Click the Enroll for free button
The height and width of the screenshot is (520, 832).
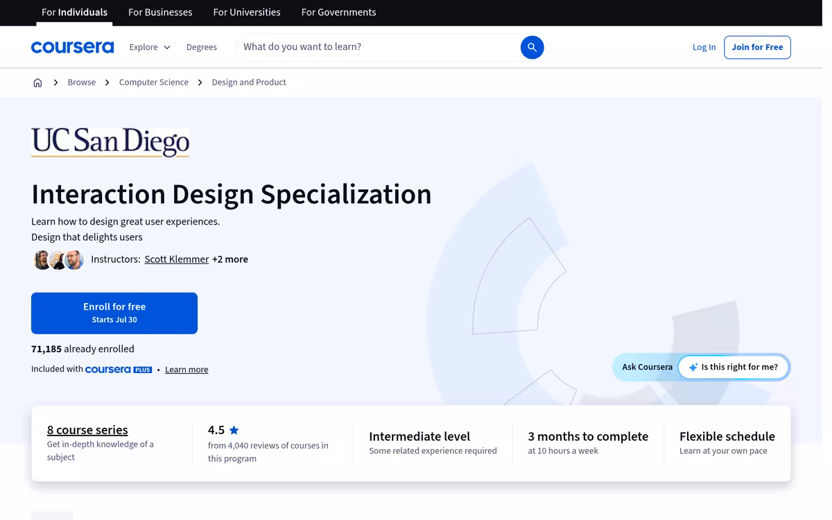pos(114,313)
